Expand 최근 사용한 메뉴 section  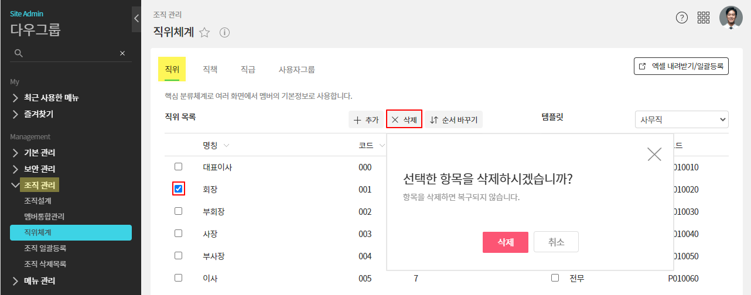pos(51,98)
